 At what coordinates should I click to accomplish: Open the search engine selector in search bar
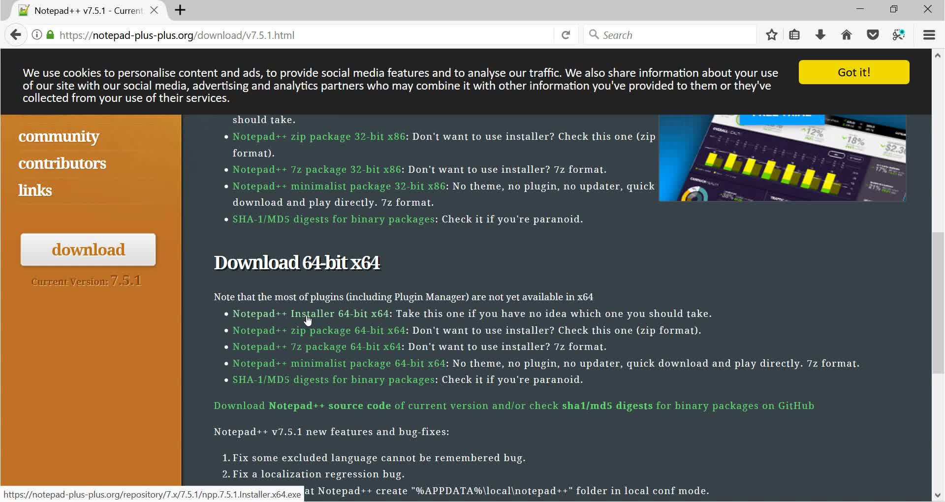[x=594, y=34]
